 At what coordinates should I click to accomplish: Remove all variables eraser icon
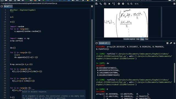tap(171, 43)
